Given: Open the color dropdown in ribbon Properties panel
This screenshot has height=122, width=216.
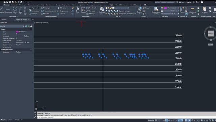Looking at the screenshot, I should coord(171,8).
